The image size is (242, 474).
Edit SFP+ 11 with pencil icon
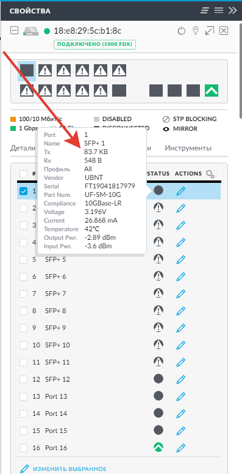pyautogui.click(x=180, y=362)
